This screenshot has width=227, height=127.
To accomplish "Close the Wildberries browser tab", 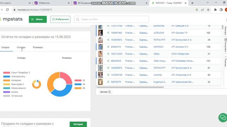I will point(68,3).
